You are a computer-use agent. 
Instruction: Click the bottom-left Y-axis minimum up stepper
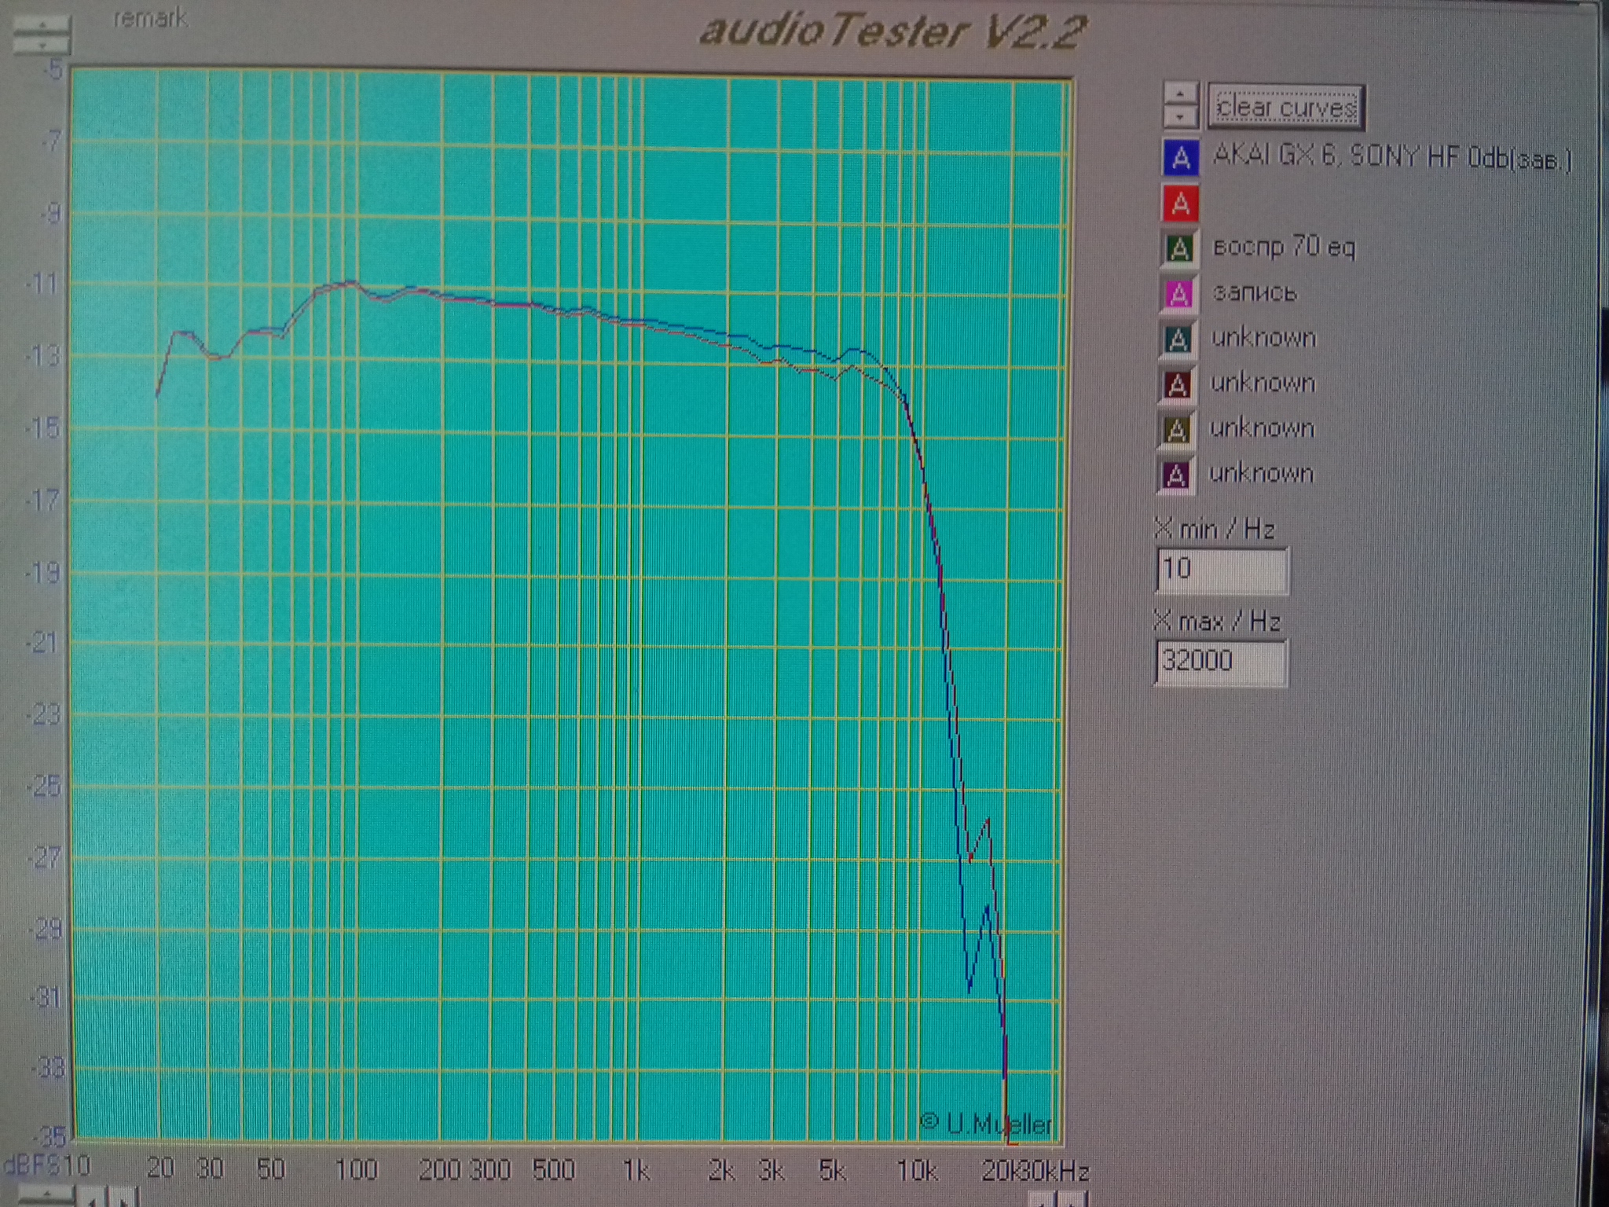point(46,1194)
